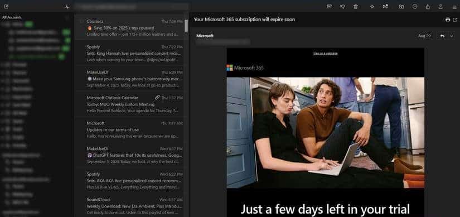The image size is (460, 217).
Task: Mark message as spam with thumbs-down
Action: 342,7
